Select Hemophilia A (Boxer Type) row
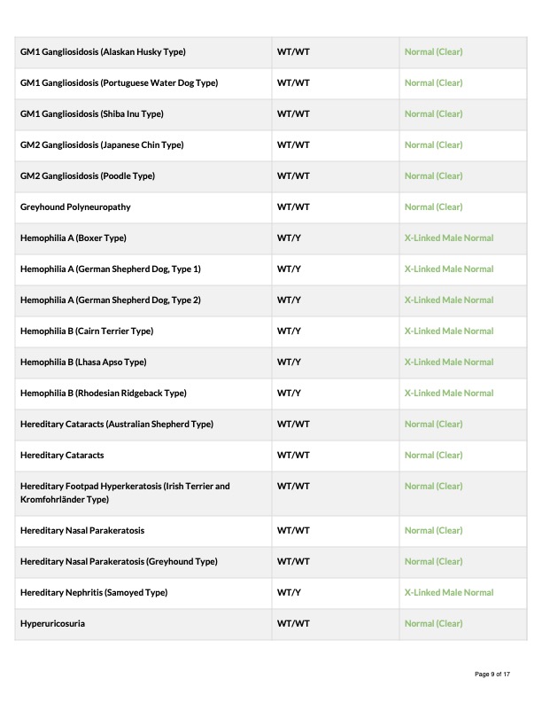This screenshot has height=702, width=542. pyautogui.click(x=271, y=238)
